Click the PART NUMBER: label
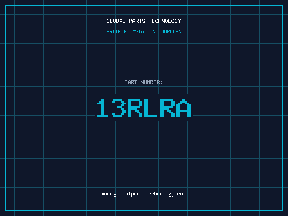 pyautogui.click(x=144, y=82)
